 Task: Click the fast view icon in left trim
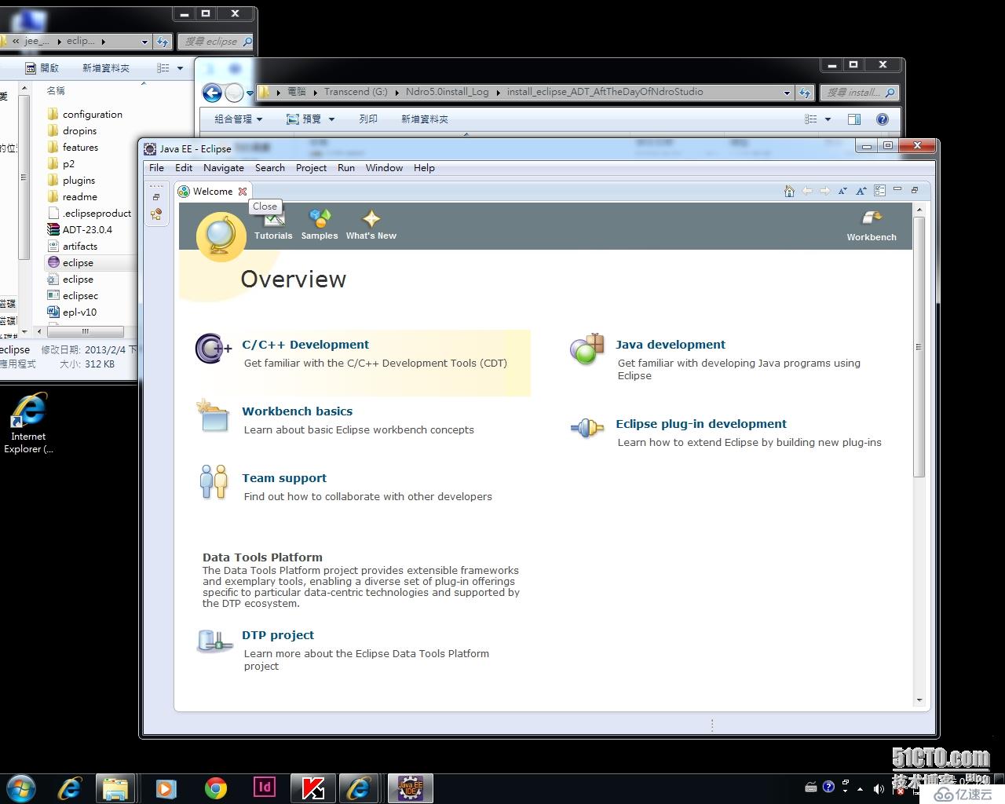156,214
